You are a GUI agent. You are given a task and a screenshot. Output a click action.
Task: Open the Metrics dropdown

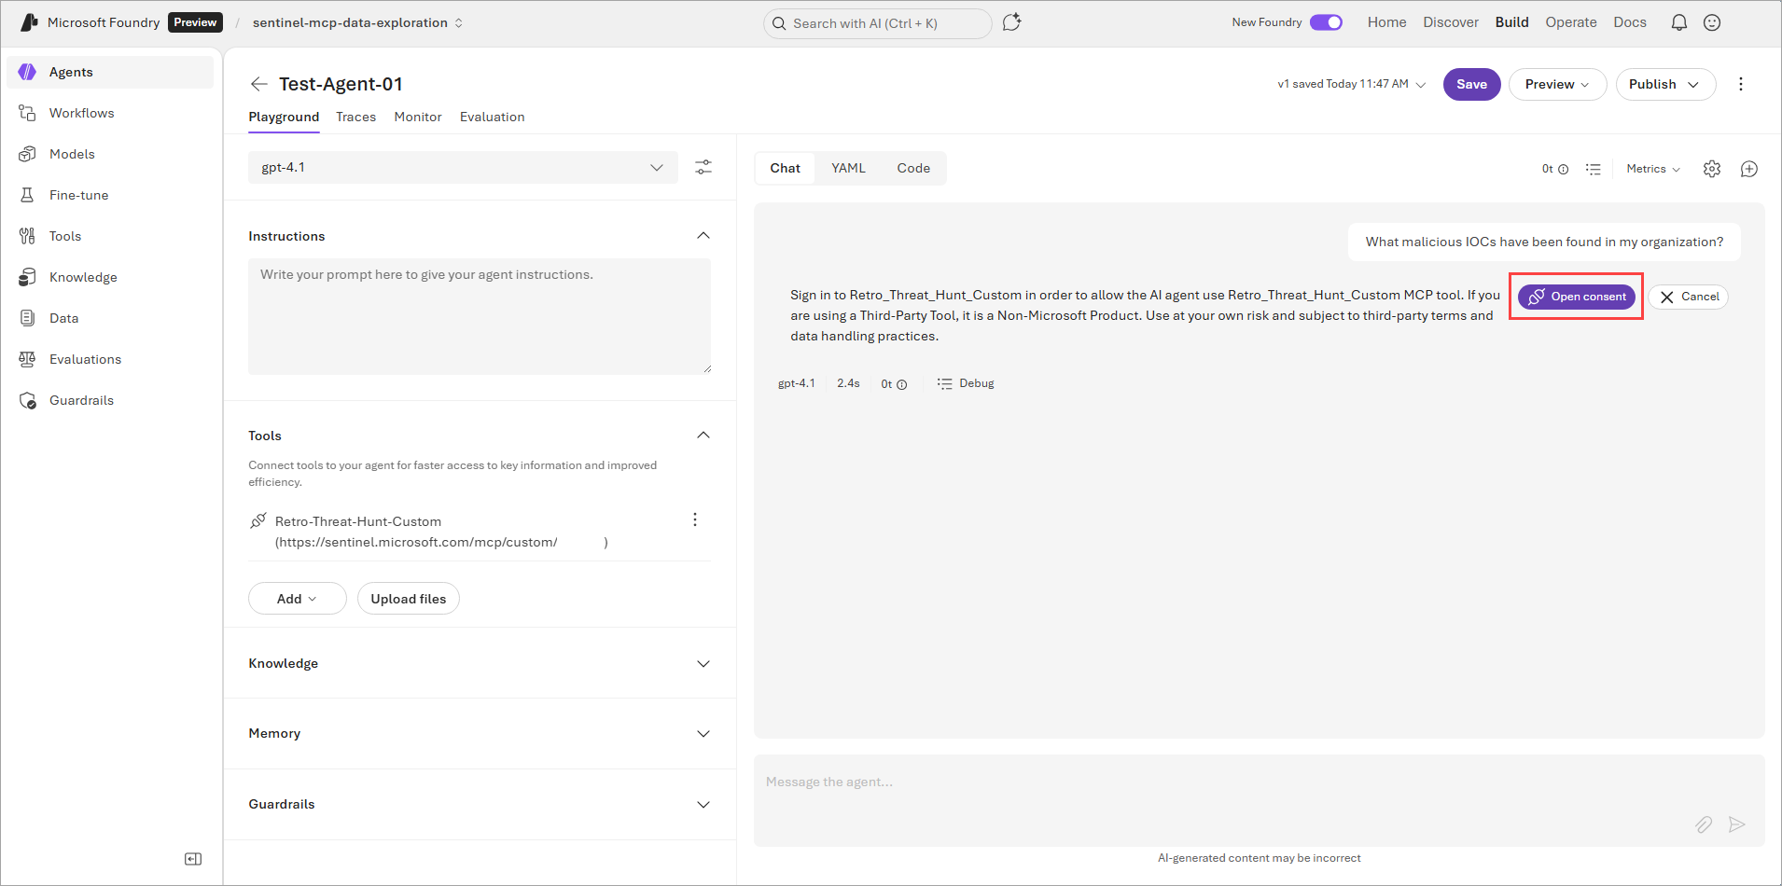(1653, 169)
